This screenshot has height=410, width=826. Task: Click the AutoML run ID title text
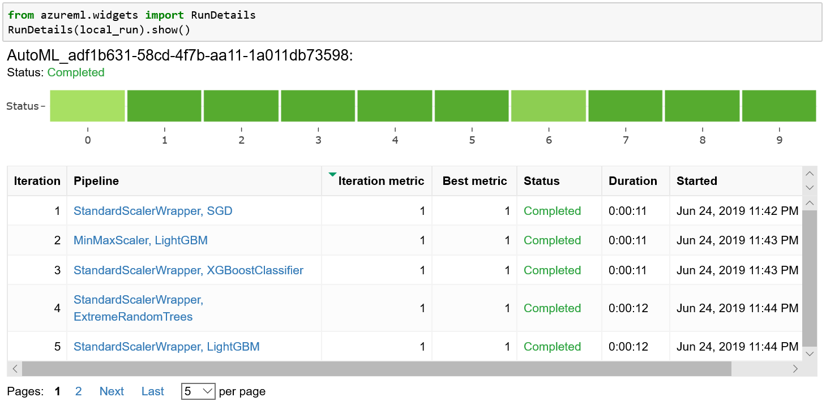(180, 56)
